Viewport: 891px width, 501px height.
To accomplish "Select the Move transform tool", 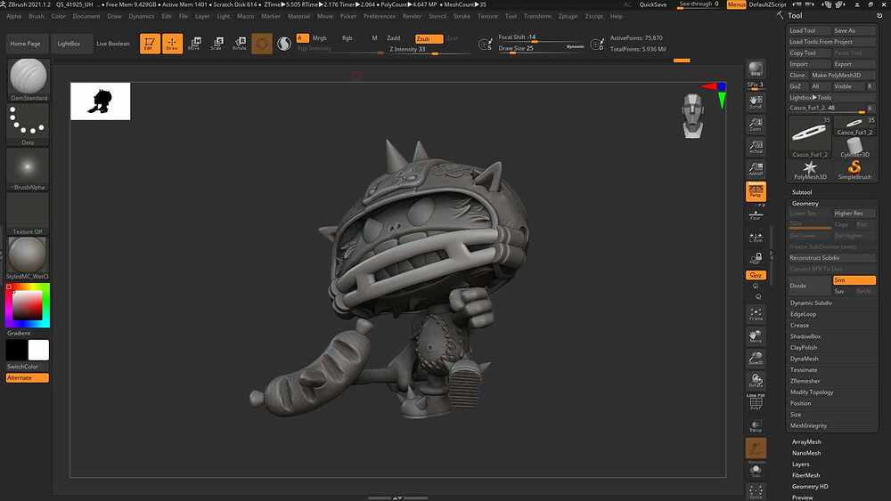I will click(194, 44).
